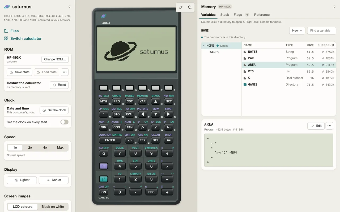Collapse the left sidebar with the chevron

[x=70, y=7]
